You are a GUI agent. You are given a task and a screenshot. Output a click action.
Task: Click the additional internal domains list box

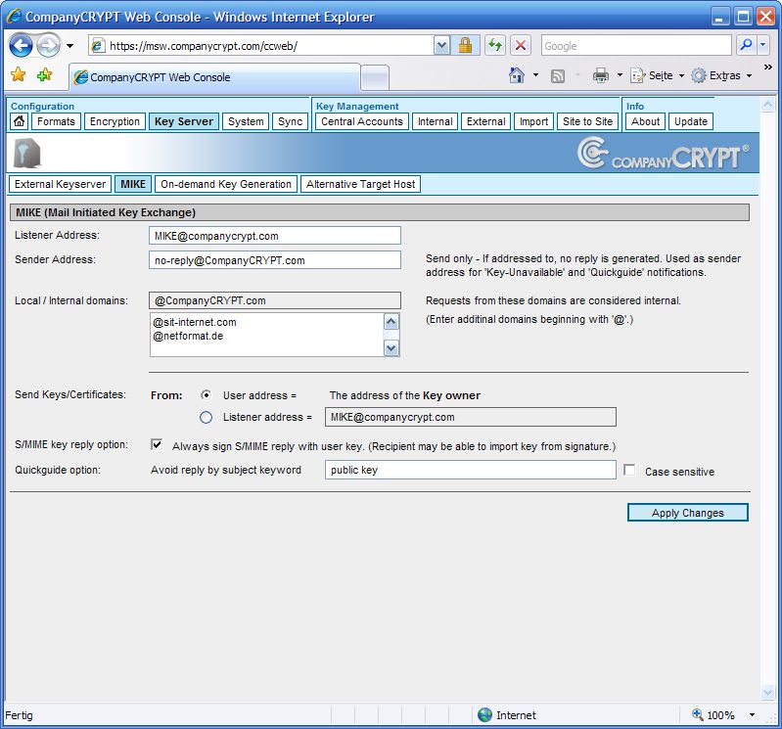(x=266, y=335)
